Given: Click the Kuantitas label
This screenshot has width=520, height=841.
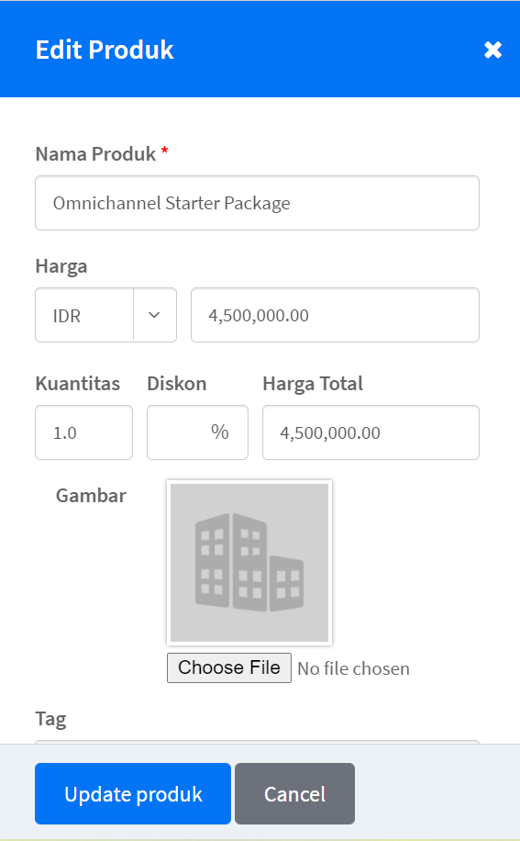Looking at the screenshot, I should click(x=78, y=384).
